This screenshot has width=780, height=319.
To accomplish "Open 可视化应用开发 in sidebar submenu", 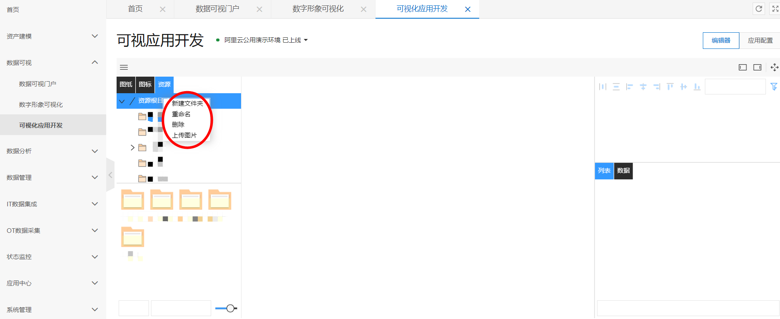I will click(x=41, y=125).
